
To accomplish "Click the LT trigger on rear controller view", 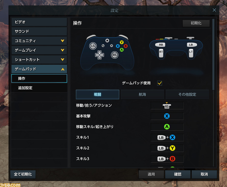I will pos(191,53).
